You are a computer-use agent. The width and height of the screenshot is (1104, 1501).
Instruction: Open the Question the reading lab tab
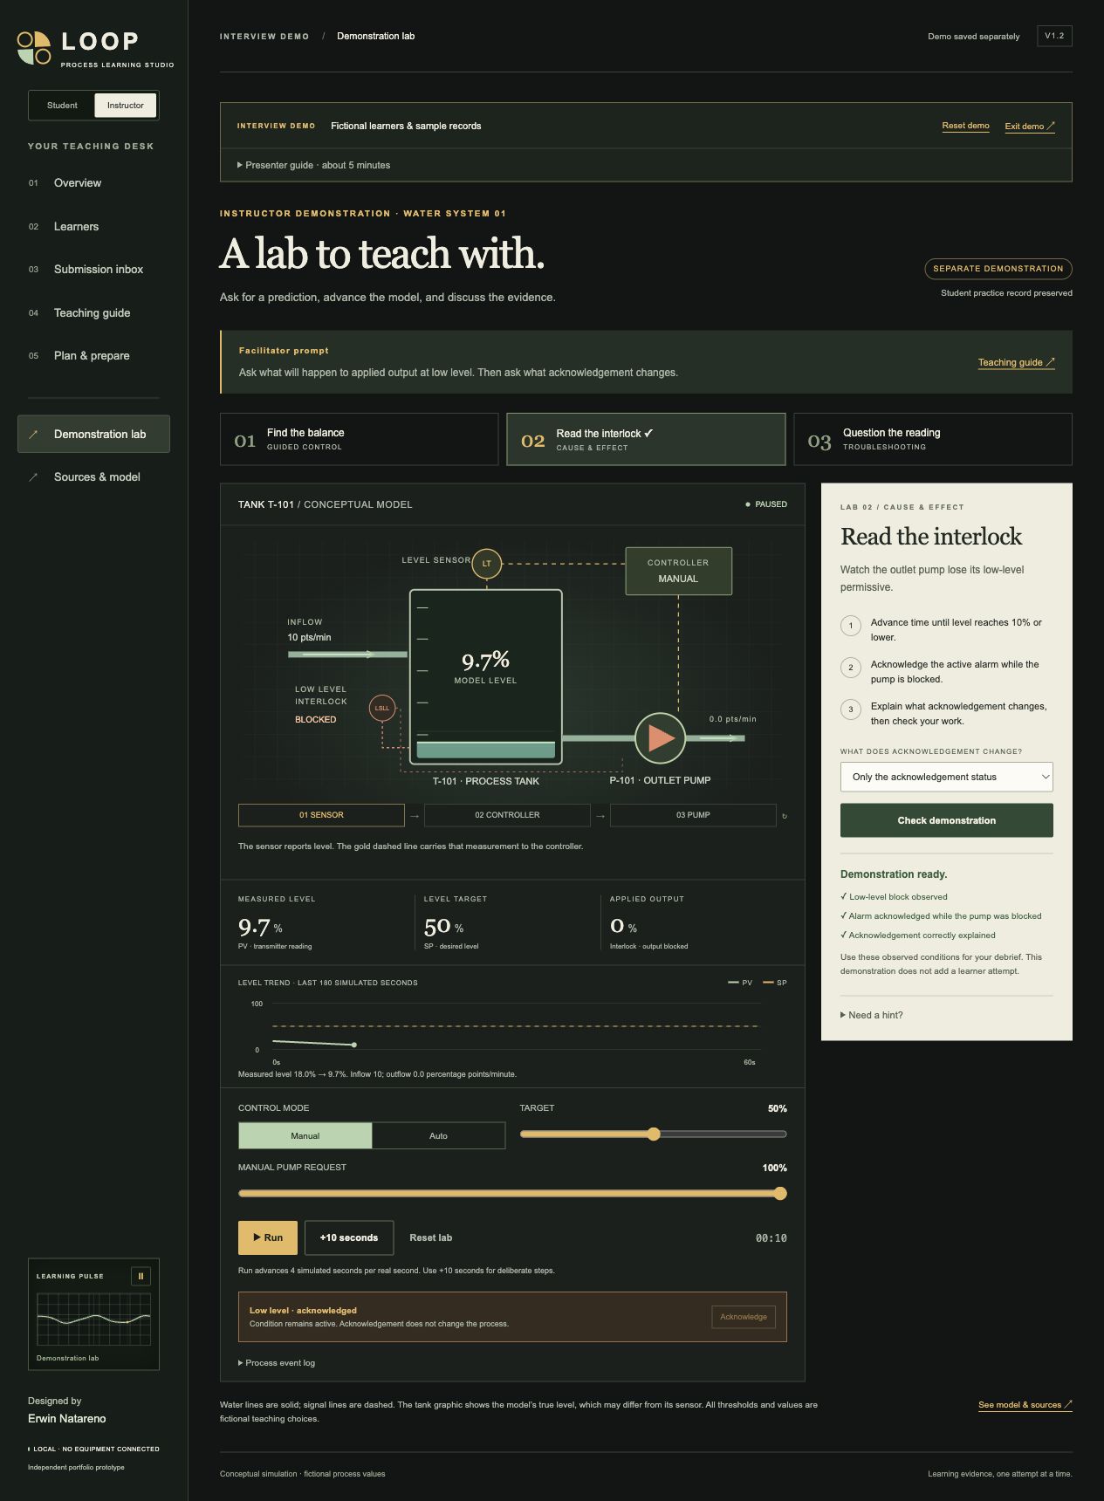click(x=933, y=439)
